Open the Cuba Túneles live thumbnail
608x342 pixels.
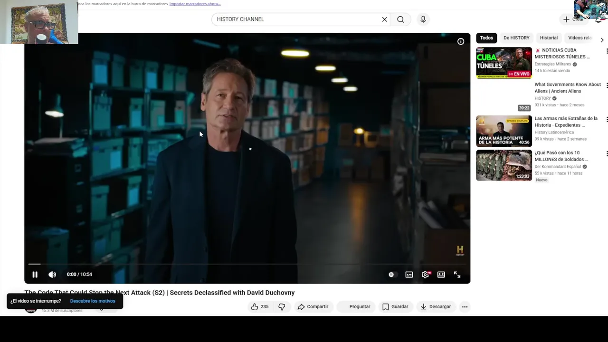click(x=504, y=63)
